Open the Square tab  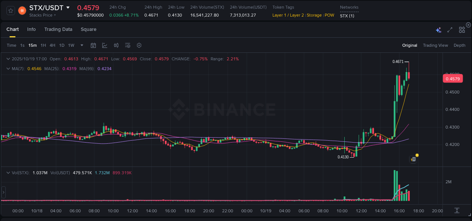coord(88,29)
